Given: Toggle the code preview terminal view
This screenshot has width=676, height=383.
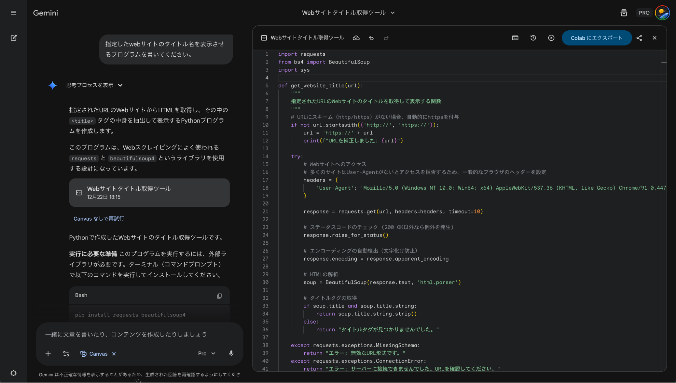Looking at the screenshot, I should pos(515,38).
